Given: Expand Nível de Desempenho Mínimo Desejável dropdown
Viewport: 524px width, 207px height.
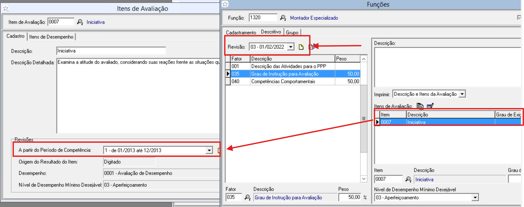Looking at the screenshot, I should (x=475, y=197).
